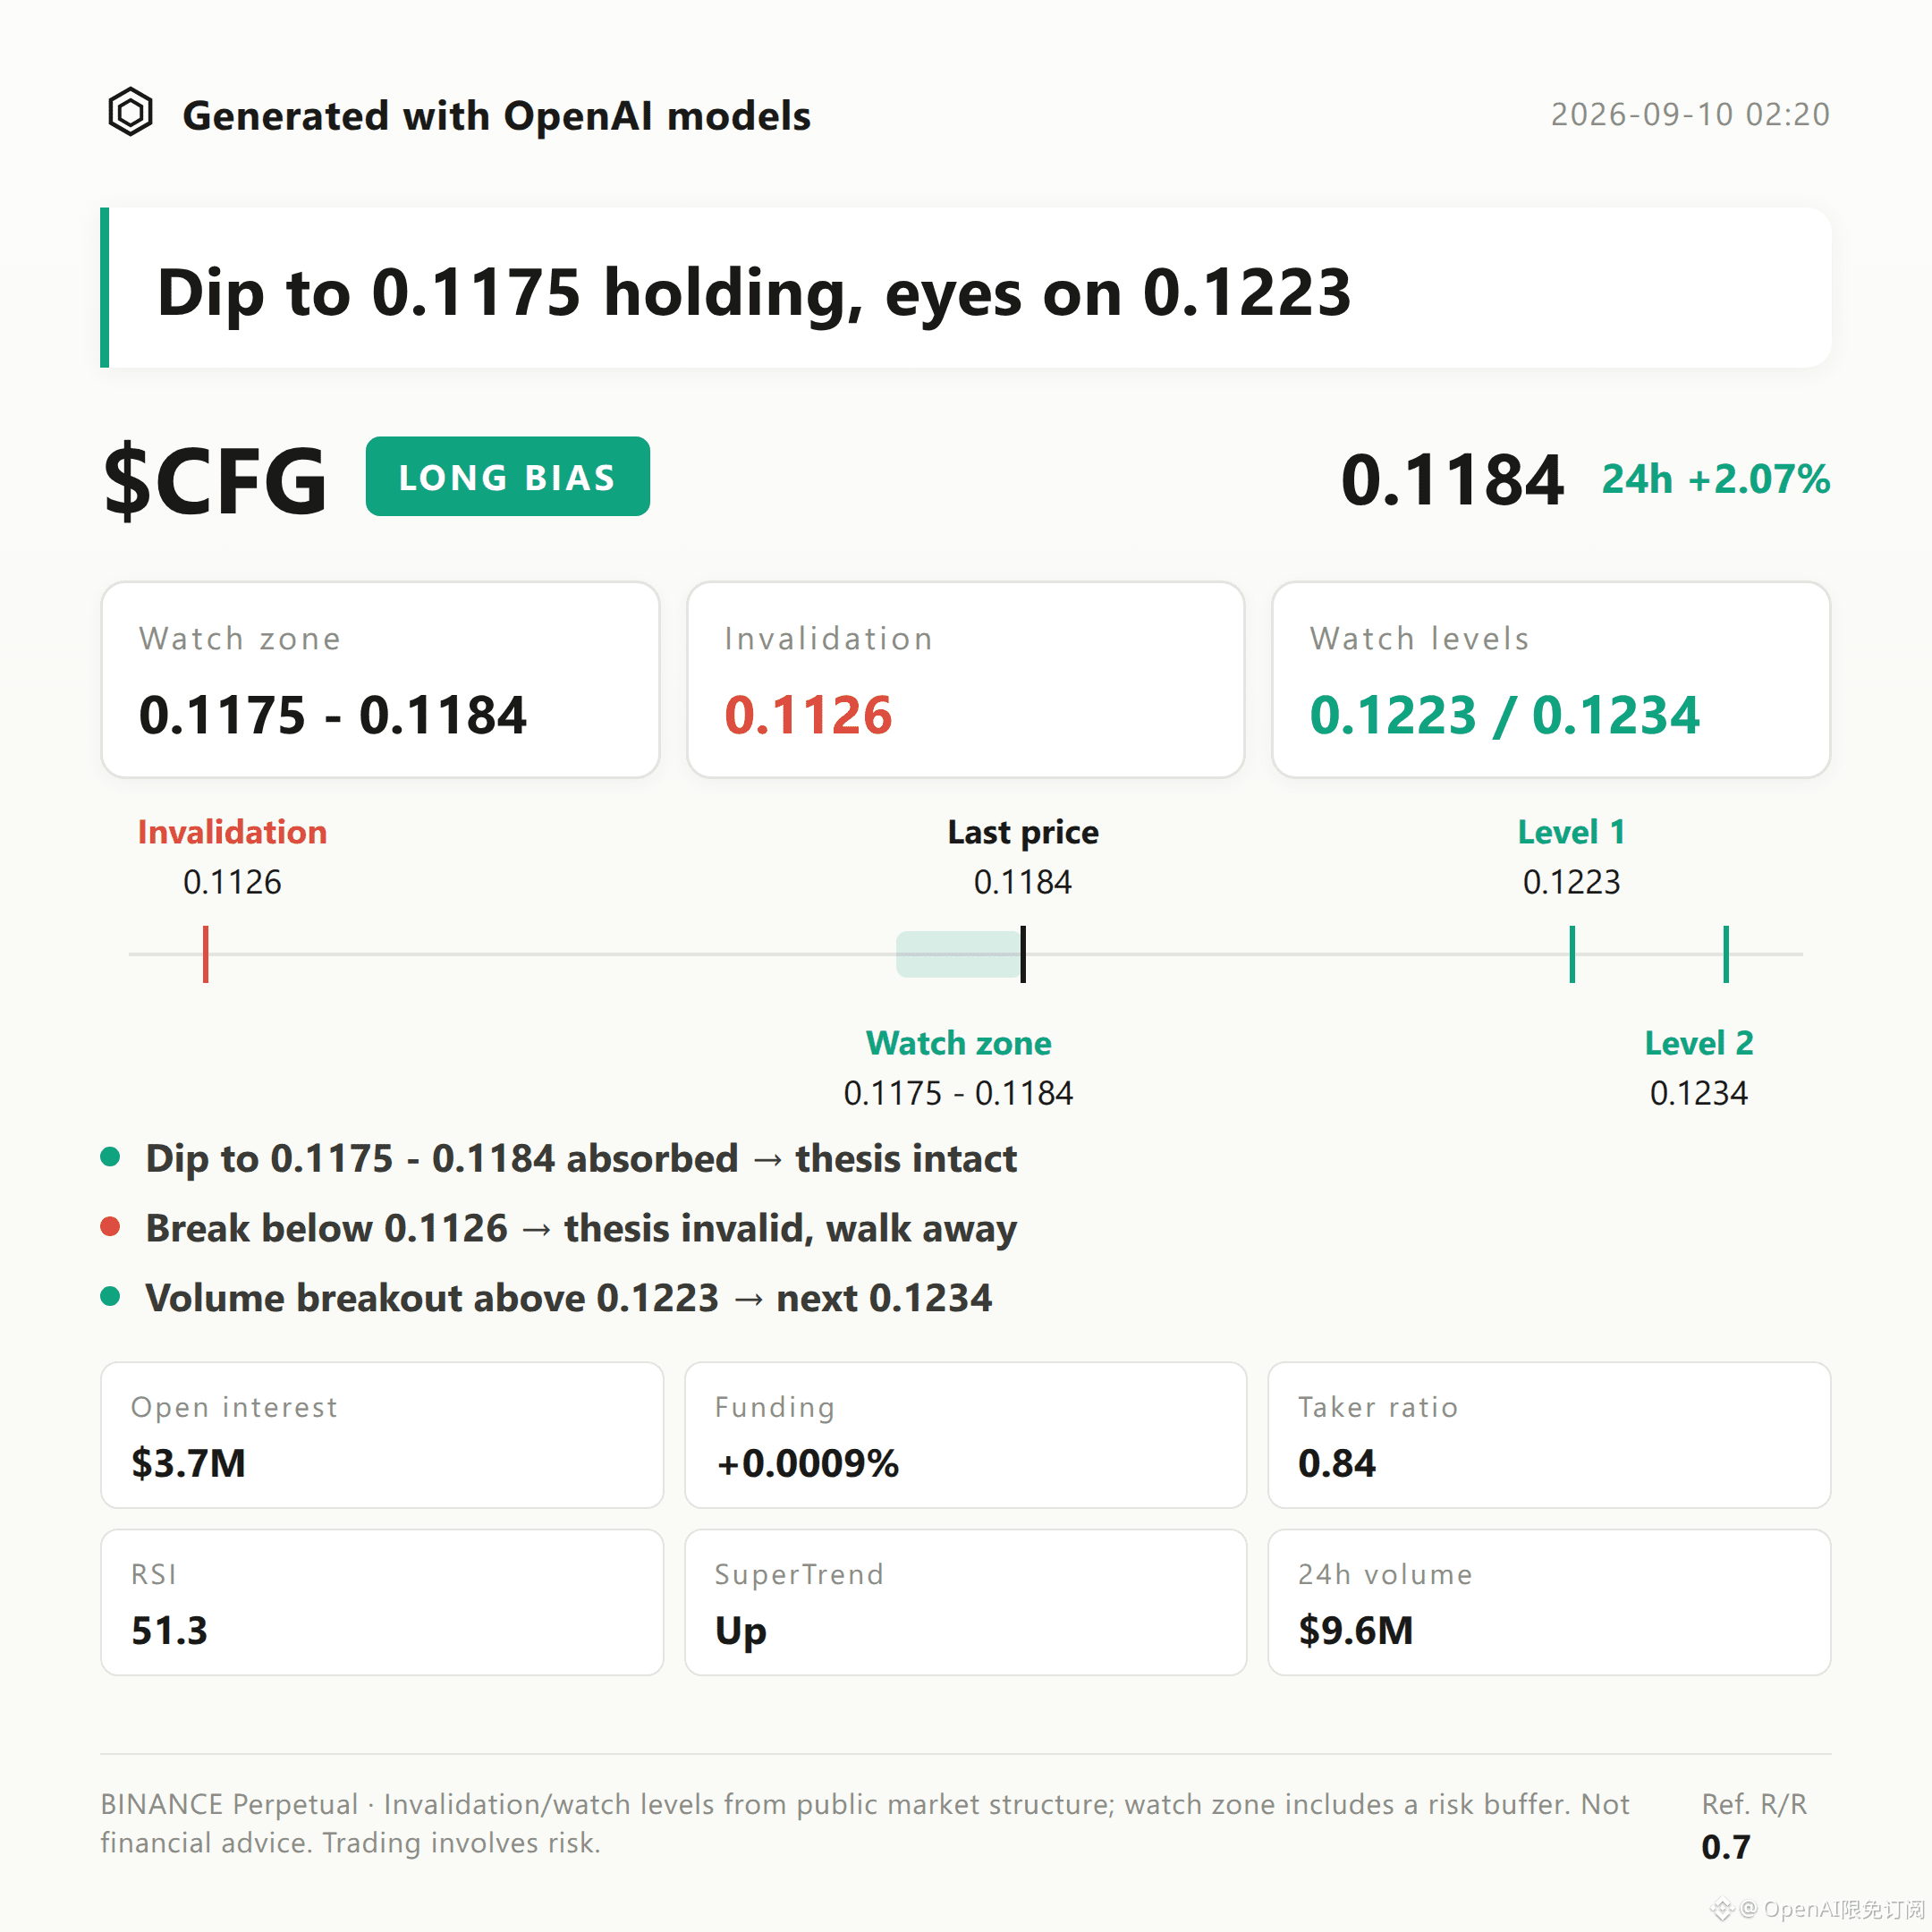Click the $CFG ticker symbol
1932x1932 pixels.
(215, 481)
